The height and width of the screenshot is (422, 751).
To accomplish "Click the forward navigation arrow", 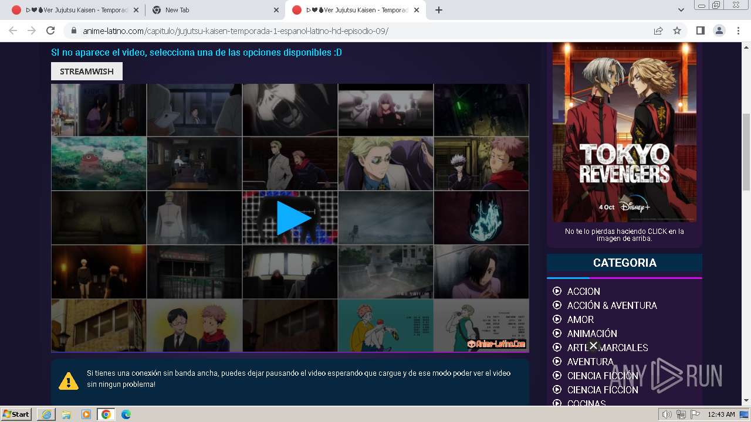I will pyautogui.click(x=32, y=30).
